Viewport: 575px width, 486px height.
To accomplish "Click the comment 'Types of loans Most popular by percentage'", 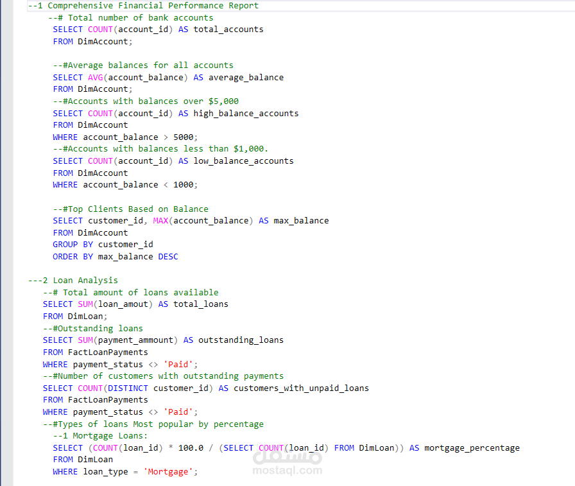I will tap(160, 424).
